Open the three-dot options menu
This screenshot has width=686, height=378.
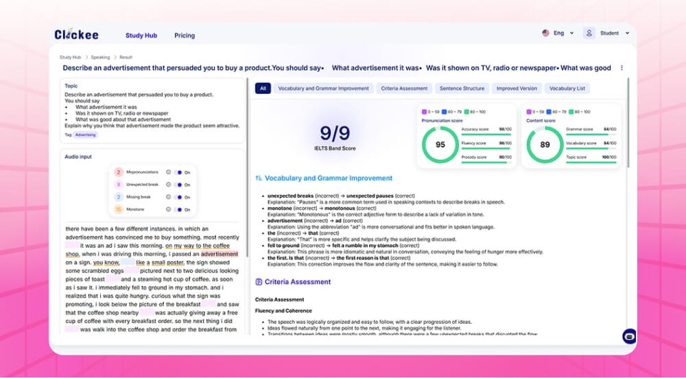coord(622,68)
